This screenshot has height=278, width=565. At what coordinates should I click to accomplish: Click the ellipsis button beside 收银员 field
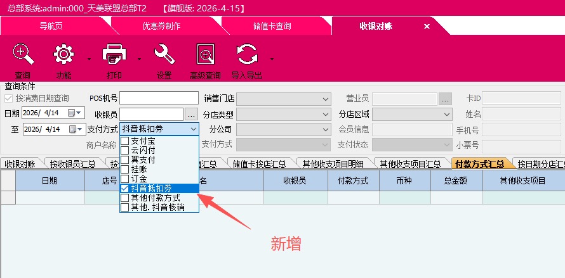[x=192, y=115]
